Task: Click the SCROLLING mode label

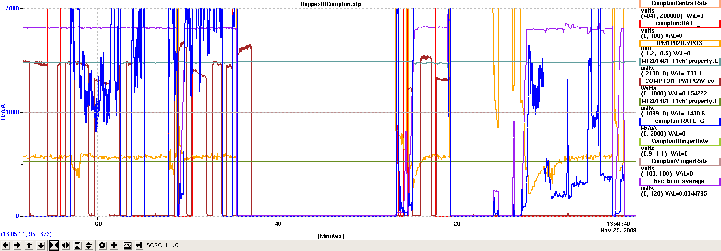Action: [x=163, y=245]
